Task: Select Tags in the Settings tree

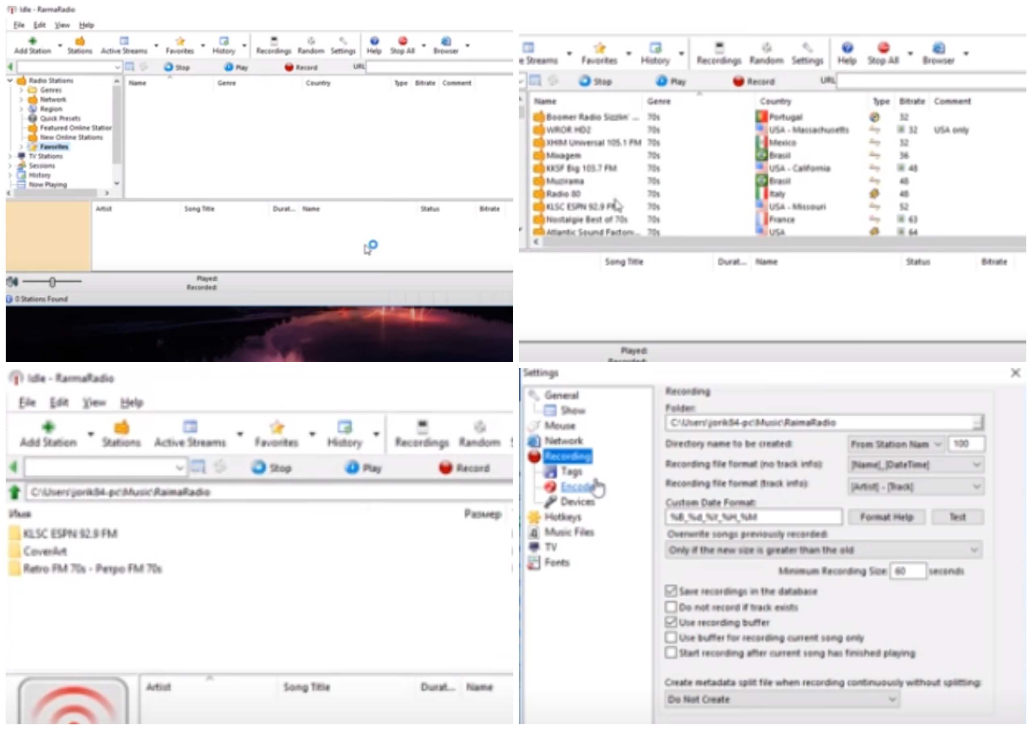Action: tap(571, 472)
